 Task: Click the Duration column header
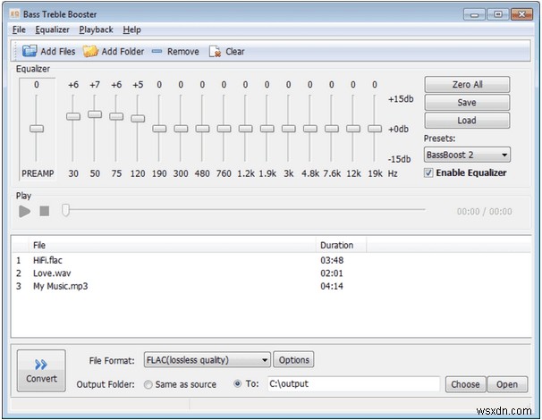341,245
